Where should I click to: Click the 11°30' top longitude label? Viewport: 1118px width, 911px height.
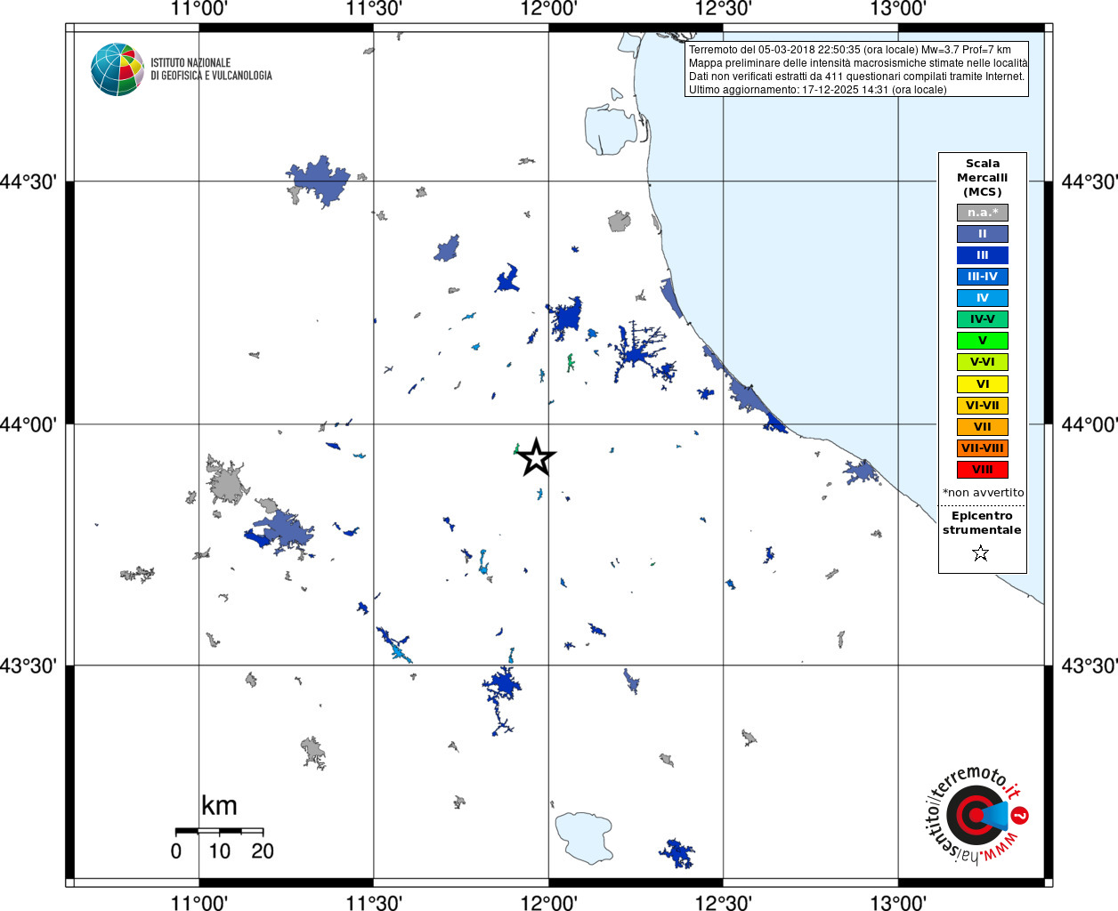[374, 10]
